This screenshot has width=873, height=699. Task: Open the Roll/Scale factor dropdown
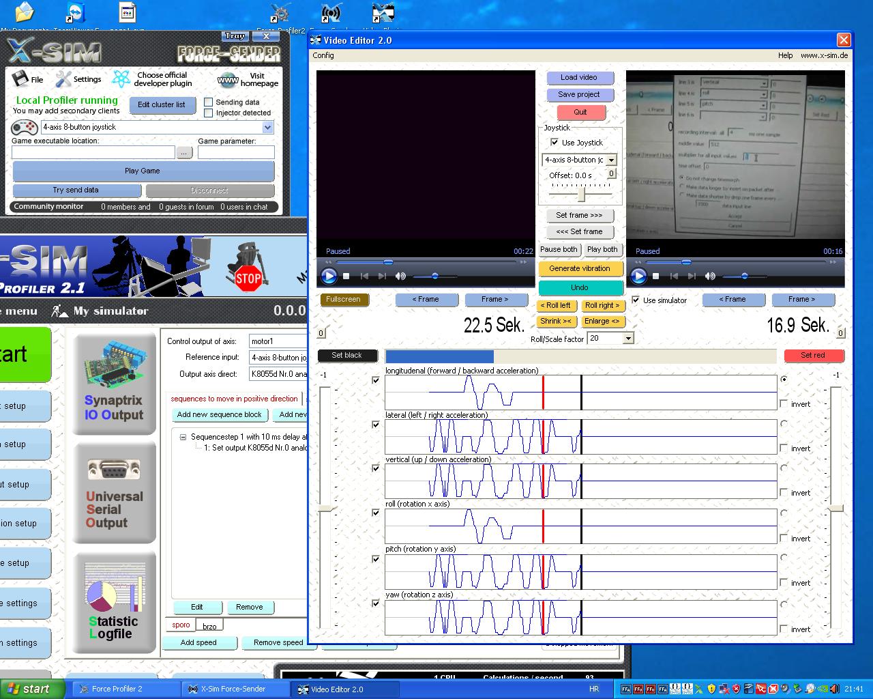pyautogui.click(x=628, y=338)
